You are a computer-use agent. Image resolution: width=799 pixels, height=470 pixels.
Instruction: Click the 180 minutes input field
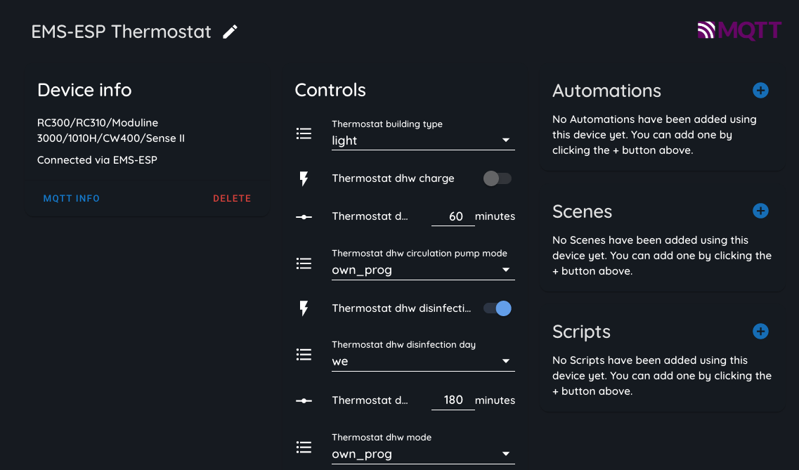pos(453,400)
